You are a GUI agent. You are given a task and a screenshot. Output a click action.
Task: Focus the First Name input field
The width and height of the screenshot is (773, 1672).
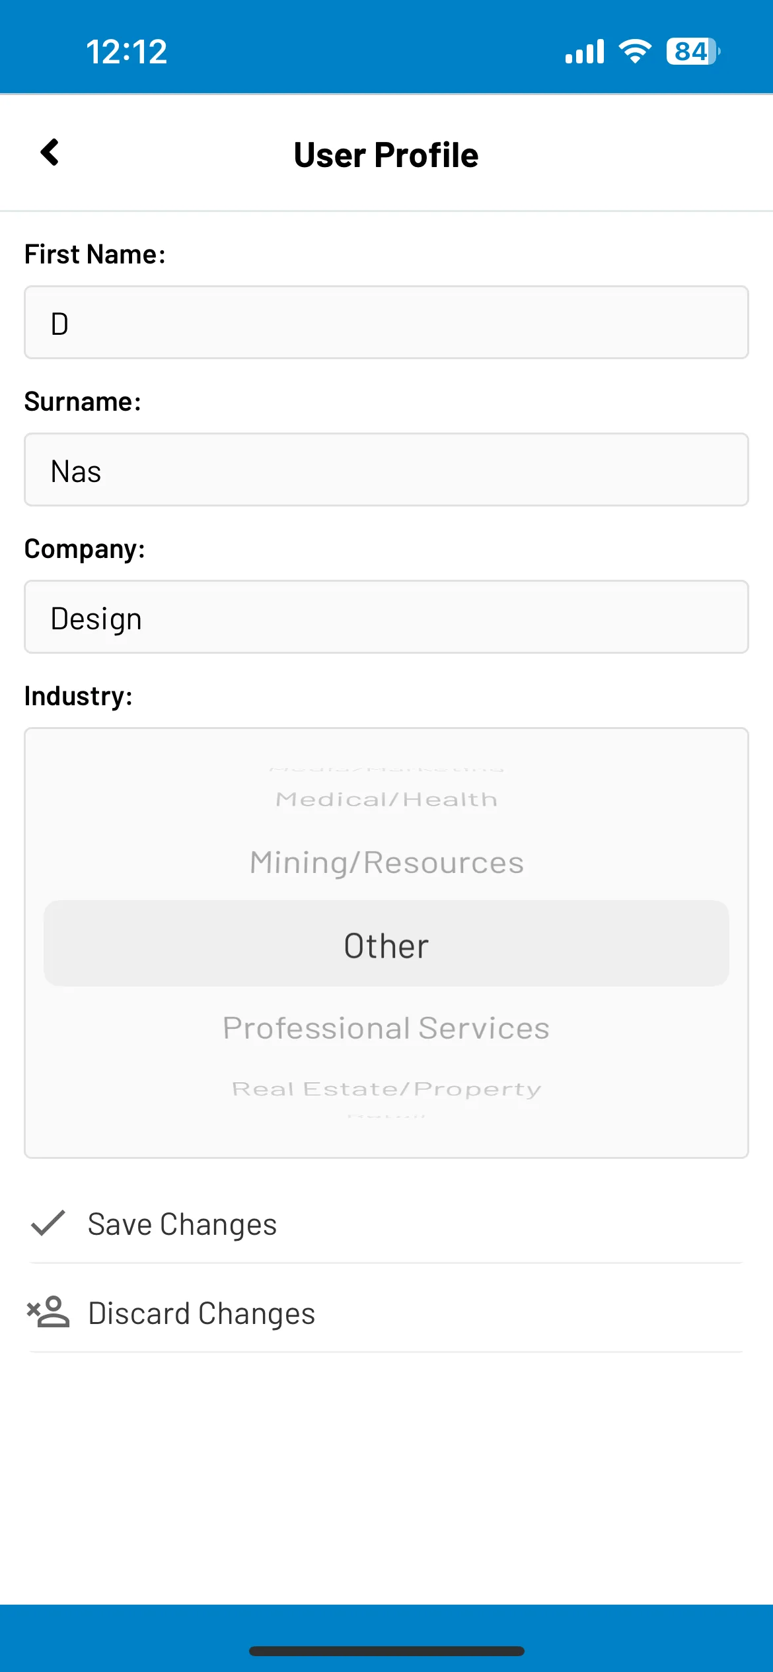point(386,322)
